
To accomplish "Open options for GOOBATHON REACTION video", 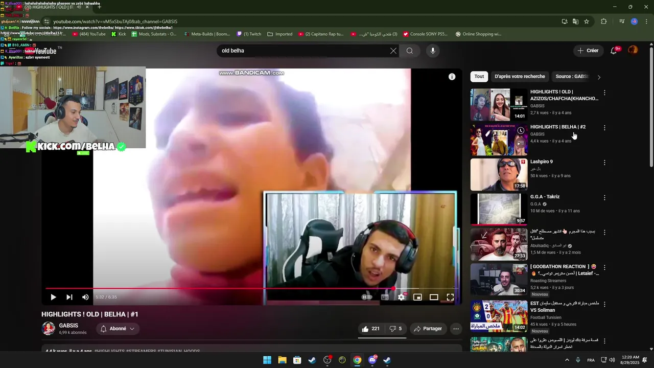I will 604,267.
